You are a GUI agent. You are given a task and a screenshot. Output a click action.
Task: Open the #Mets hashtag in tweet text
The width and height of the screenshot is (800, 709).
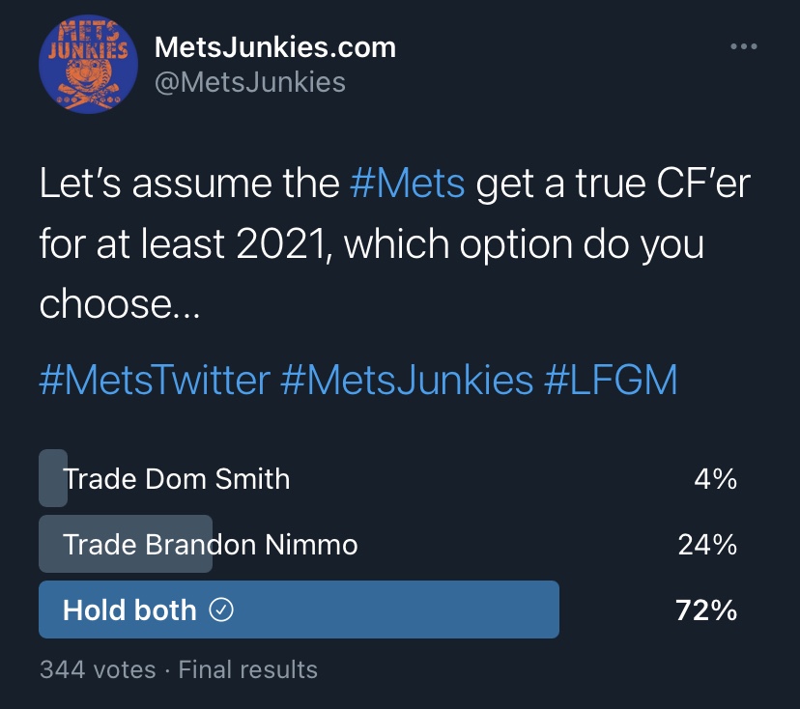click(x=407, y=184)
